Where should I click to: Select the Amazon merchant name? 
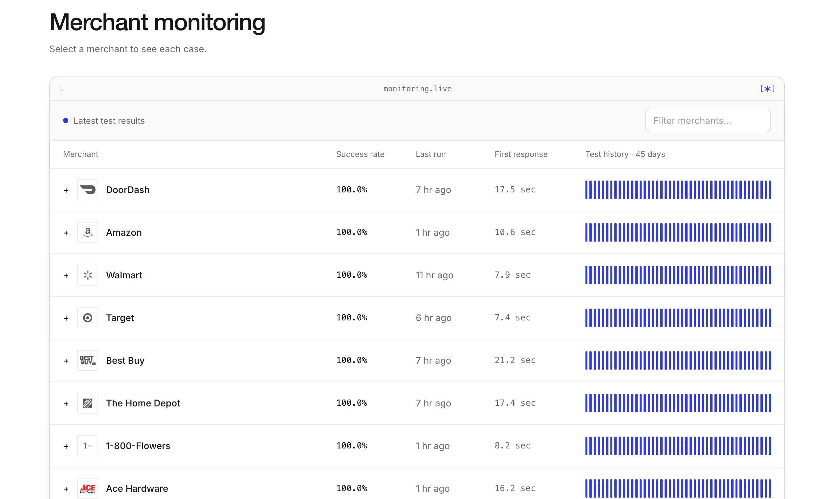pos(124,232)
